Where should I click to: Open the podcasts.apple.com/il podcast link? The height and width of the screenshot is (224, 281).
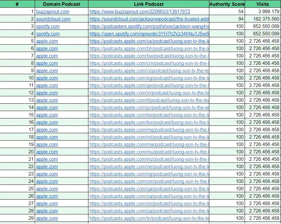click(149, 100)
